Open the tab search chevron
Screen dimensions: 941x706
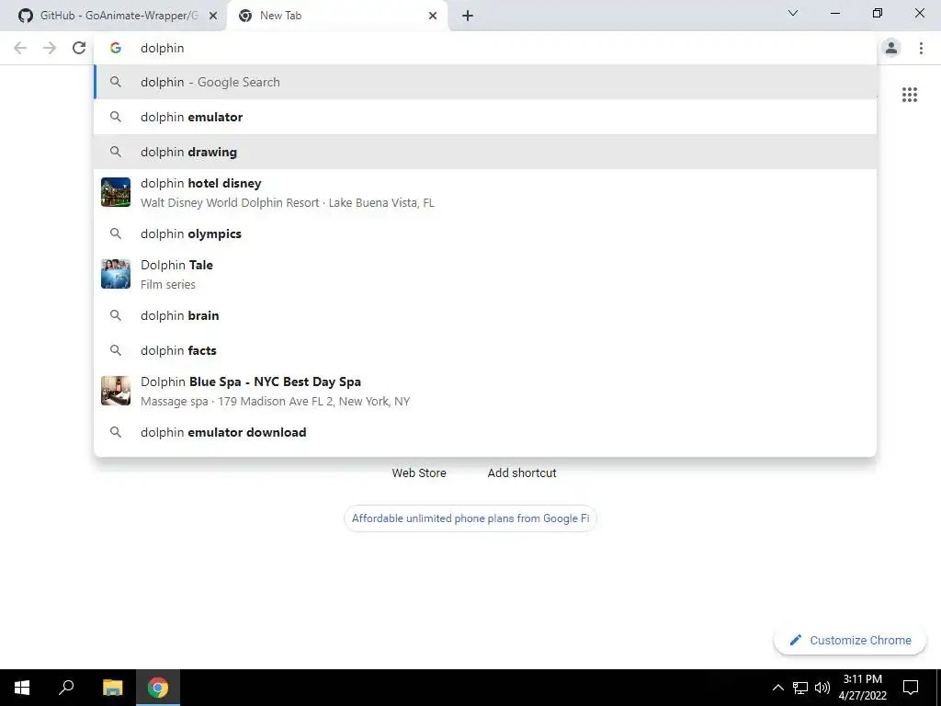tap(793, 13)
